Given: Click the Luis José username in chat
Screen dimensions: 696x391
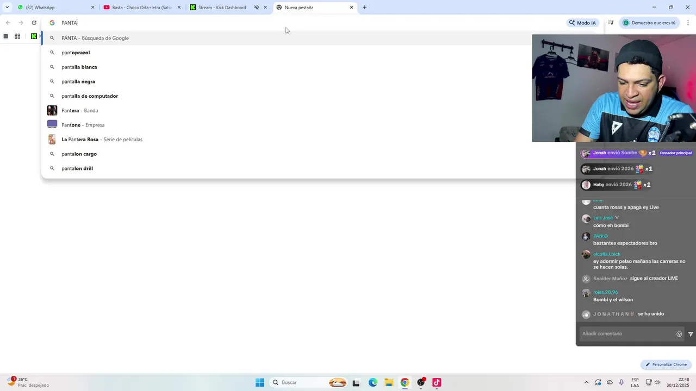Looking at the screenshot, I should click(x=603, y=218).
